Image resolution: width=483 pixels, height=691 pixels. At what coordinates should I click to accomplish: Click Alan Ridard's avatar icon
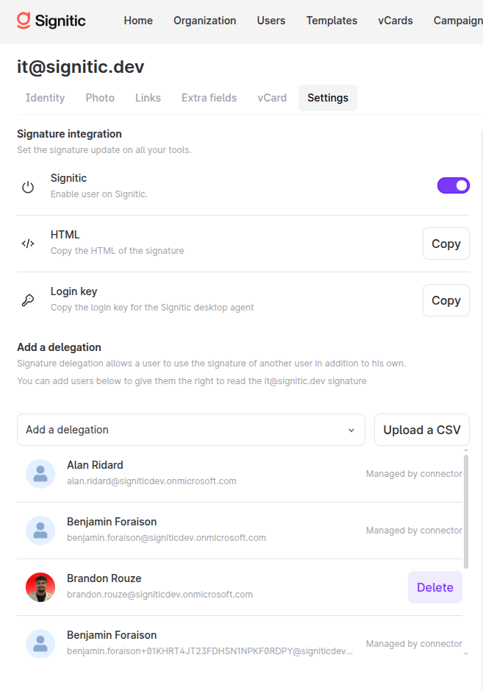coord(40,474)
